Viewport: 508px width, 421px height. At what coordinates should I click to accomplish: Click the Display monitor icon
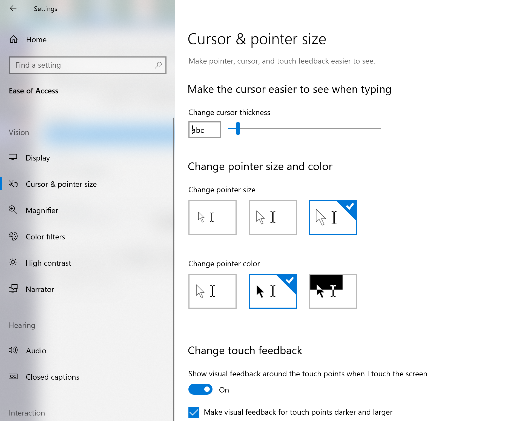(x=13, y=157)
